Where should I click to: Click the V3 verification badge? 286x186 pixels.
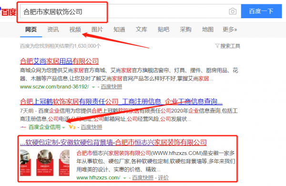click(x=72, y=127)
